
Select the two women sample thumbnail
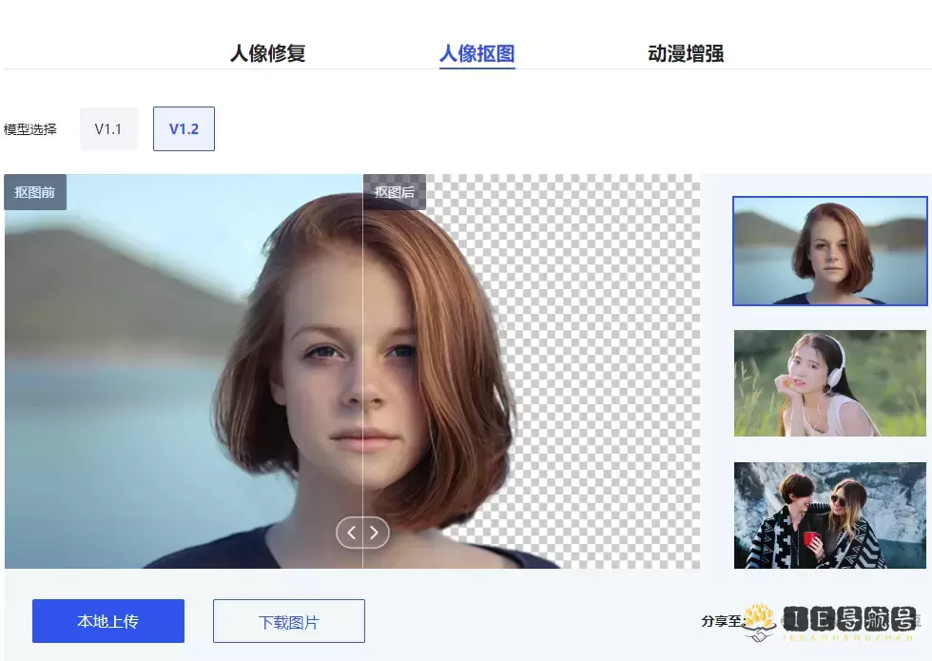pyautogui.click(x=829, y=515)
